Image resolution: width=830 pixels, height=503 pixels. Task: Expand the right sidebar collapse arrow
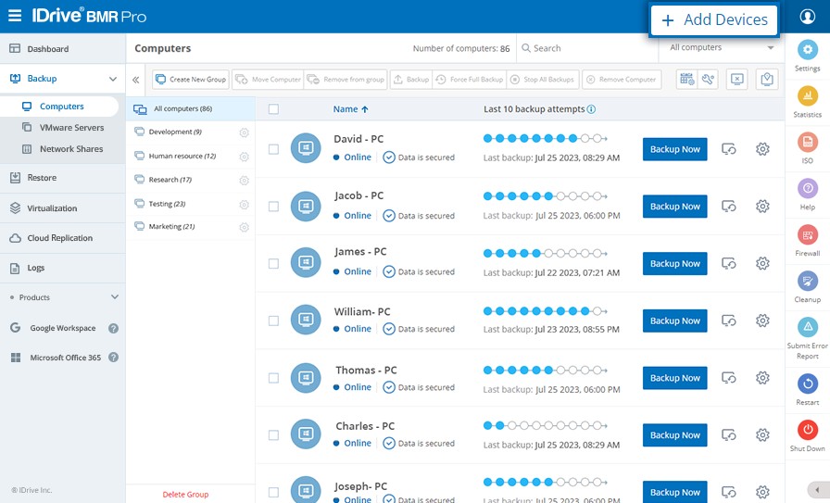coord(817,490)
